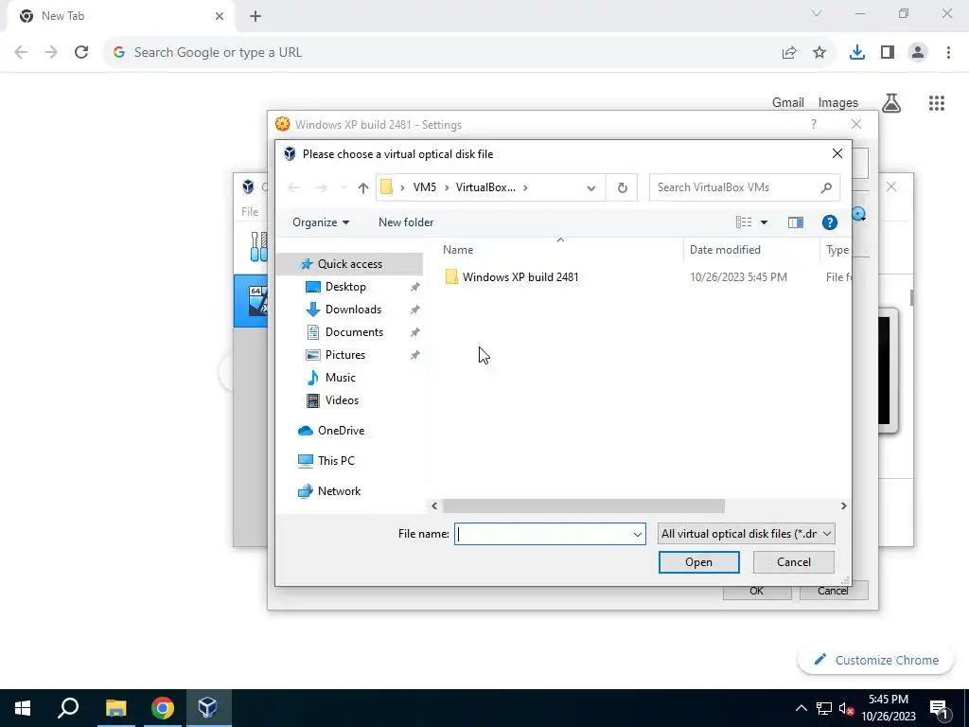Bookmark this tab with star icon
Viewport: 969px width, 727px height.
pyautogui.click(x=819, y=53)
